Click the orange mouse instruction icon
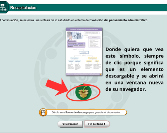 pyautogui.click(x=43, y=112)
